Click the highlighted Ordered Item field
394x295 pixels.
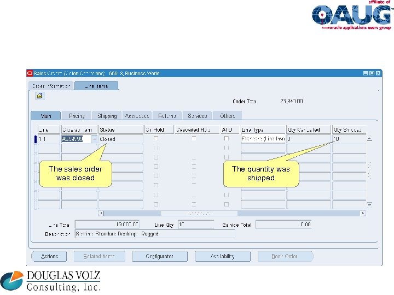tap(77, 139)
